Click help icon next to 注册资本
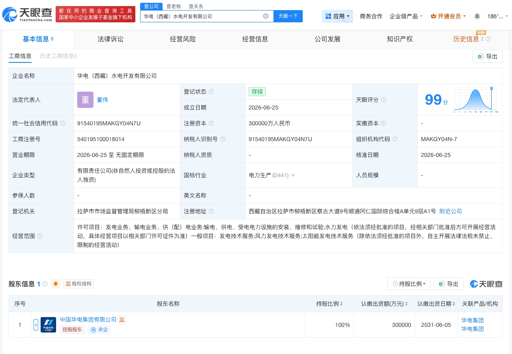The image size is (512, 354). coord(211,123)
